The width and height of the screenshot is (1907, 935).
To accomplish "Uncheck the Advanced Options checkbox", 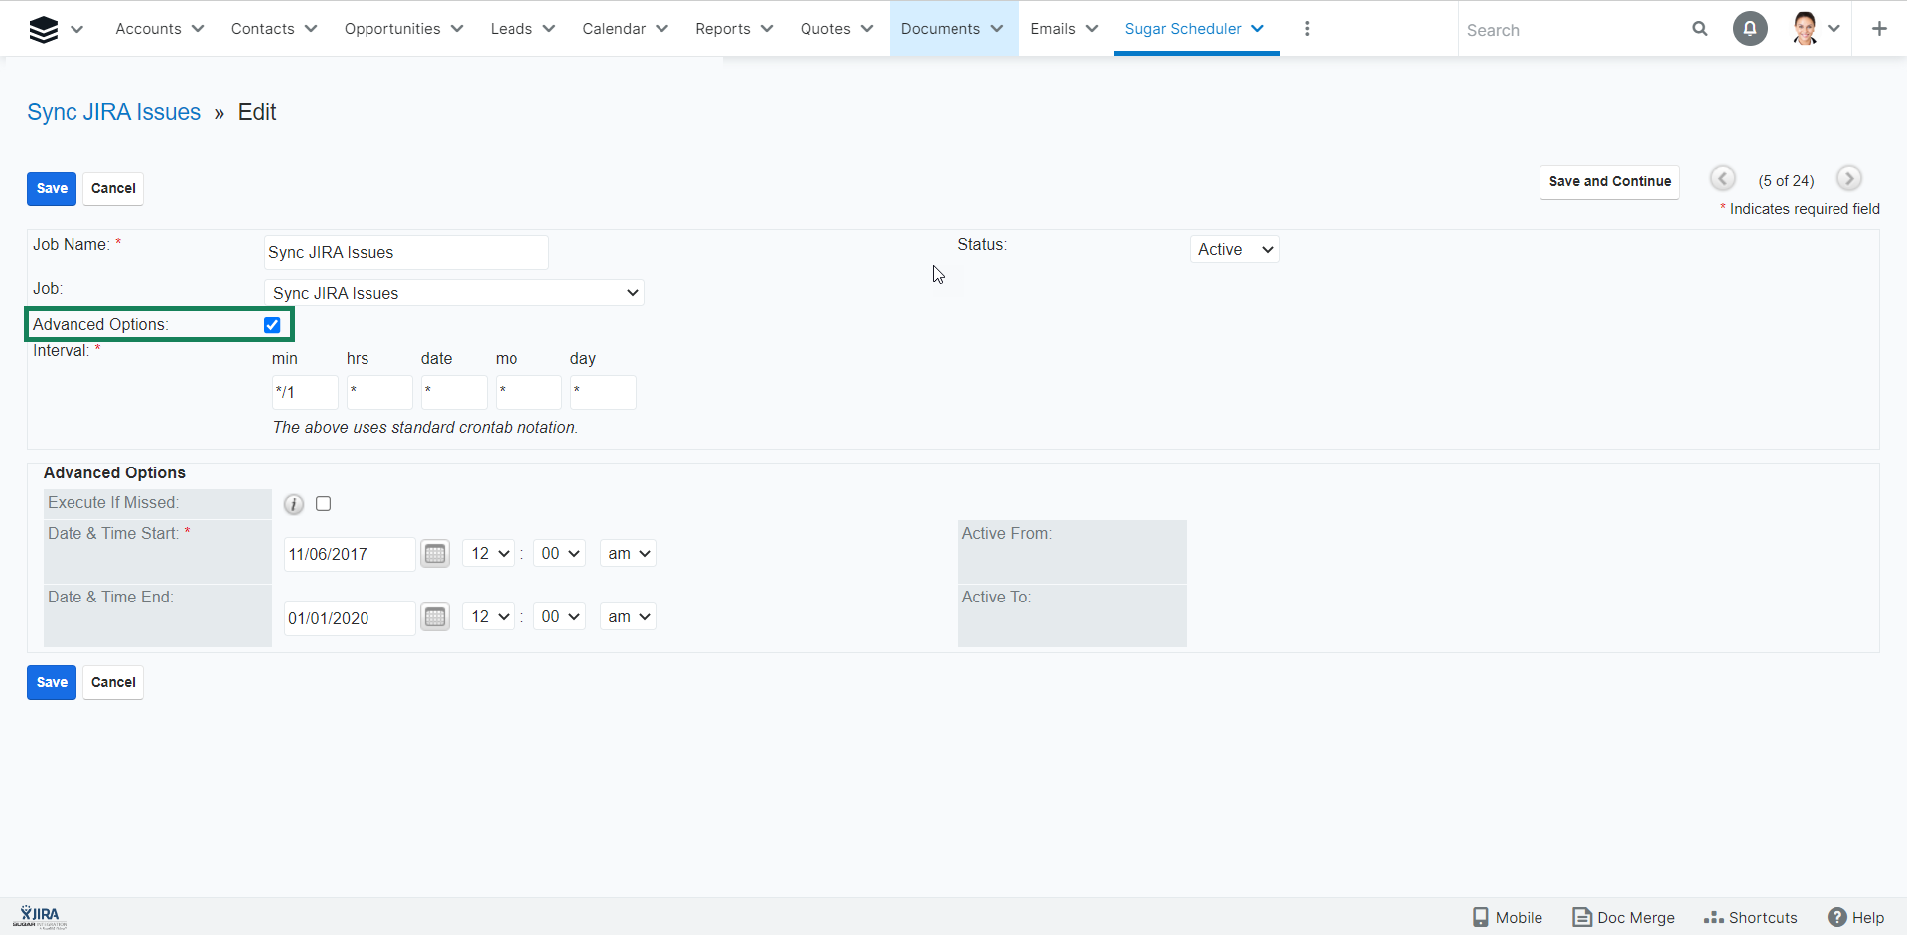I will pyautogui.click(x=272, y=325).
